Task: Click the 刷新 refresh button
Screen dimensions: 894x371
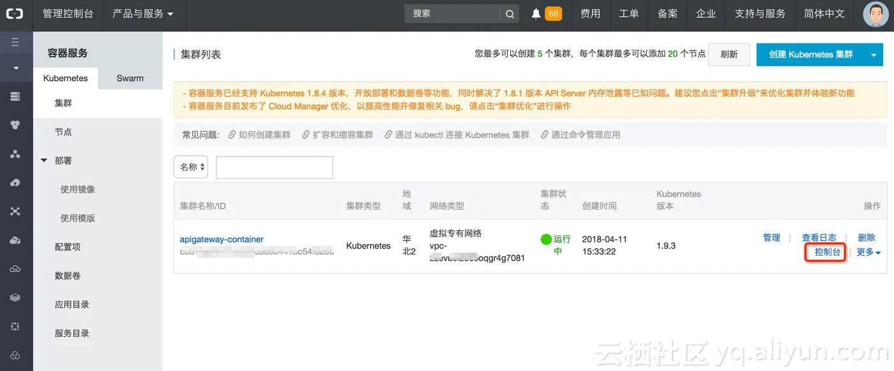Action: (729, 55)
